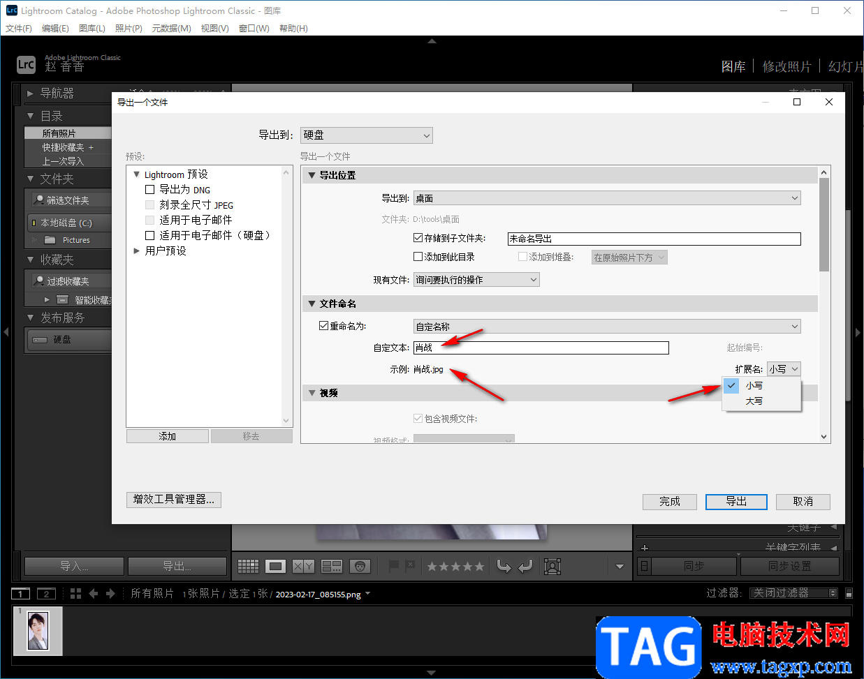Click the 取消 button
This screenshot has height=679, width=864.
pyautogui.click(x=803, y=502)
